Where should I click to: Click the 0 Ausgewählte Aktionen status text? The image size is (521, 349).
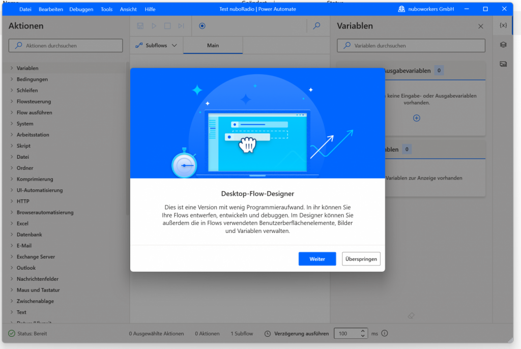pyautogui.click(x=157, y=333)
